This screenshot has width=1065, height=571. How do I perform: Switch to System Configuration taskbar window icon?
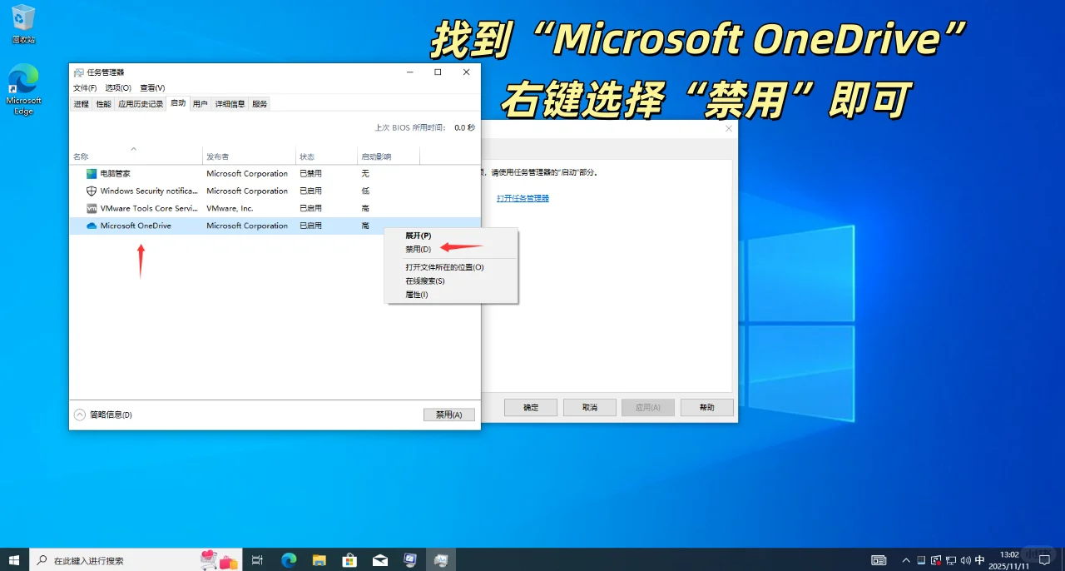[410, 560]
